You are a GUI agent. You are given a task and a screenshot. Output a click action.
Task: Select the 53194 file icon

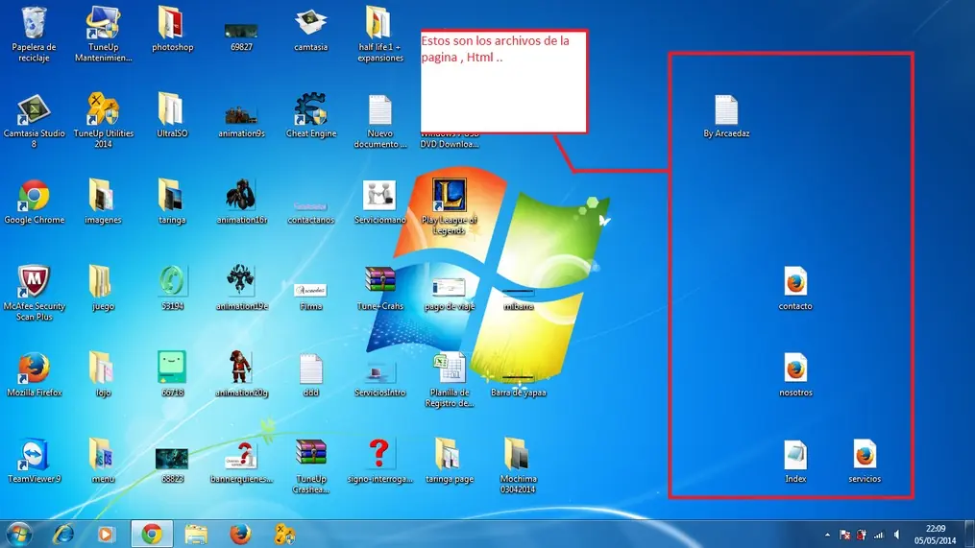[x=172, y=281]
